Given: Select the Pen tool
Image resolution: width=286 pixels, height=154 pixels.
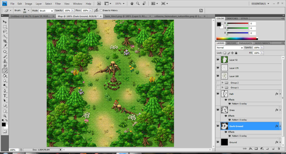Looking at the screenshot, I should [5, 91].
